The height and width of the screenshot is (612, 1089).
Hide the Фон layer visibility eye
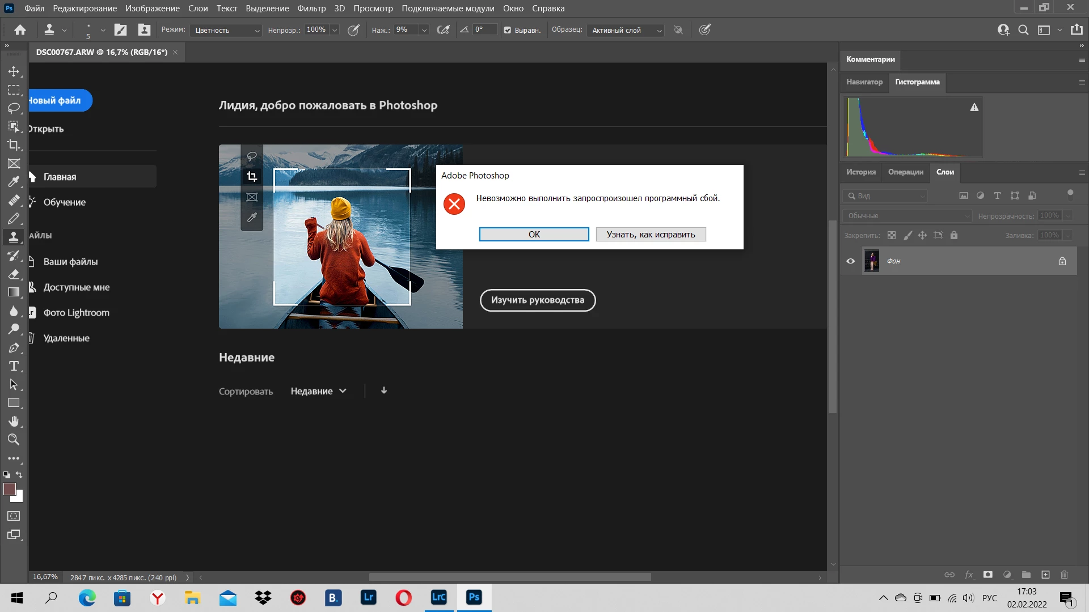[850, 261]
